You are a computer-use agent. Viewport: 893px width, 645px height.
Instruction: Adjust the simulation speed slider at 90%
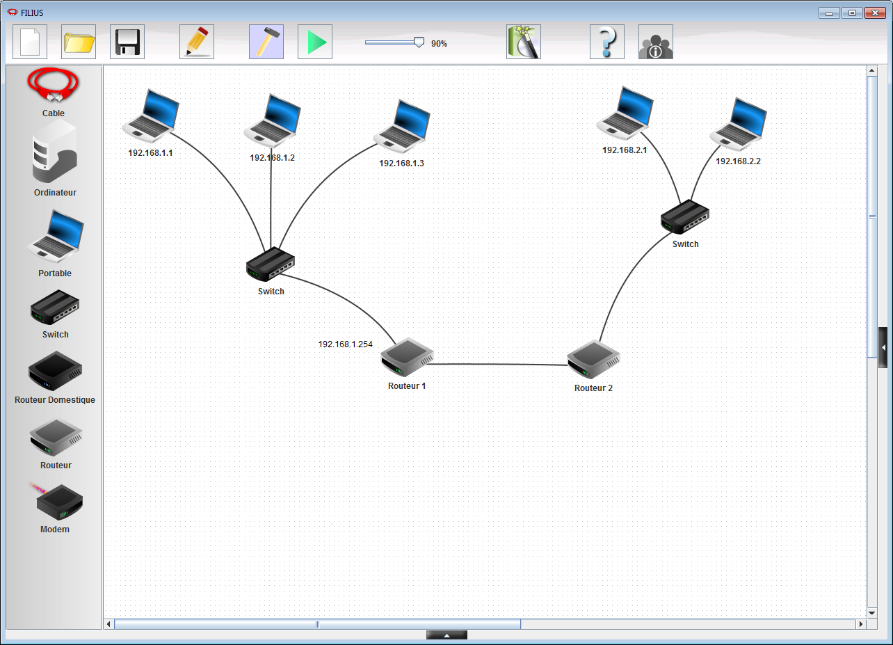[x=419, y=42]
